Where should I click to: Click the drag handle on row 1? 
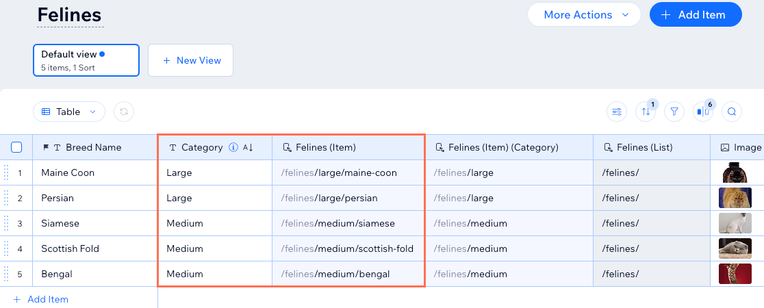coord(6,172)
